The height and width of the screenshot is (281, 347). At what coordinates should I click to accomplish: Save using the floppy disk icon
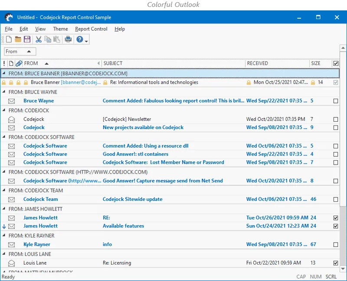tap(27, 39)
